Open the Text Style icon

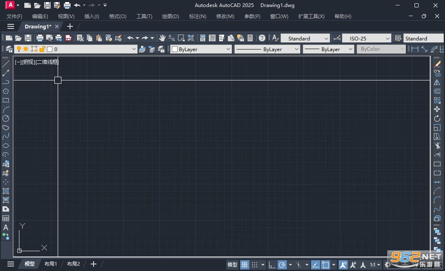tap(275, 38)
